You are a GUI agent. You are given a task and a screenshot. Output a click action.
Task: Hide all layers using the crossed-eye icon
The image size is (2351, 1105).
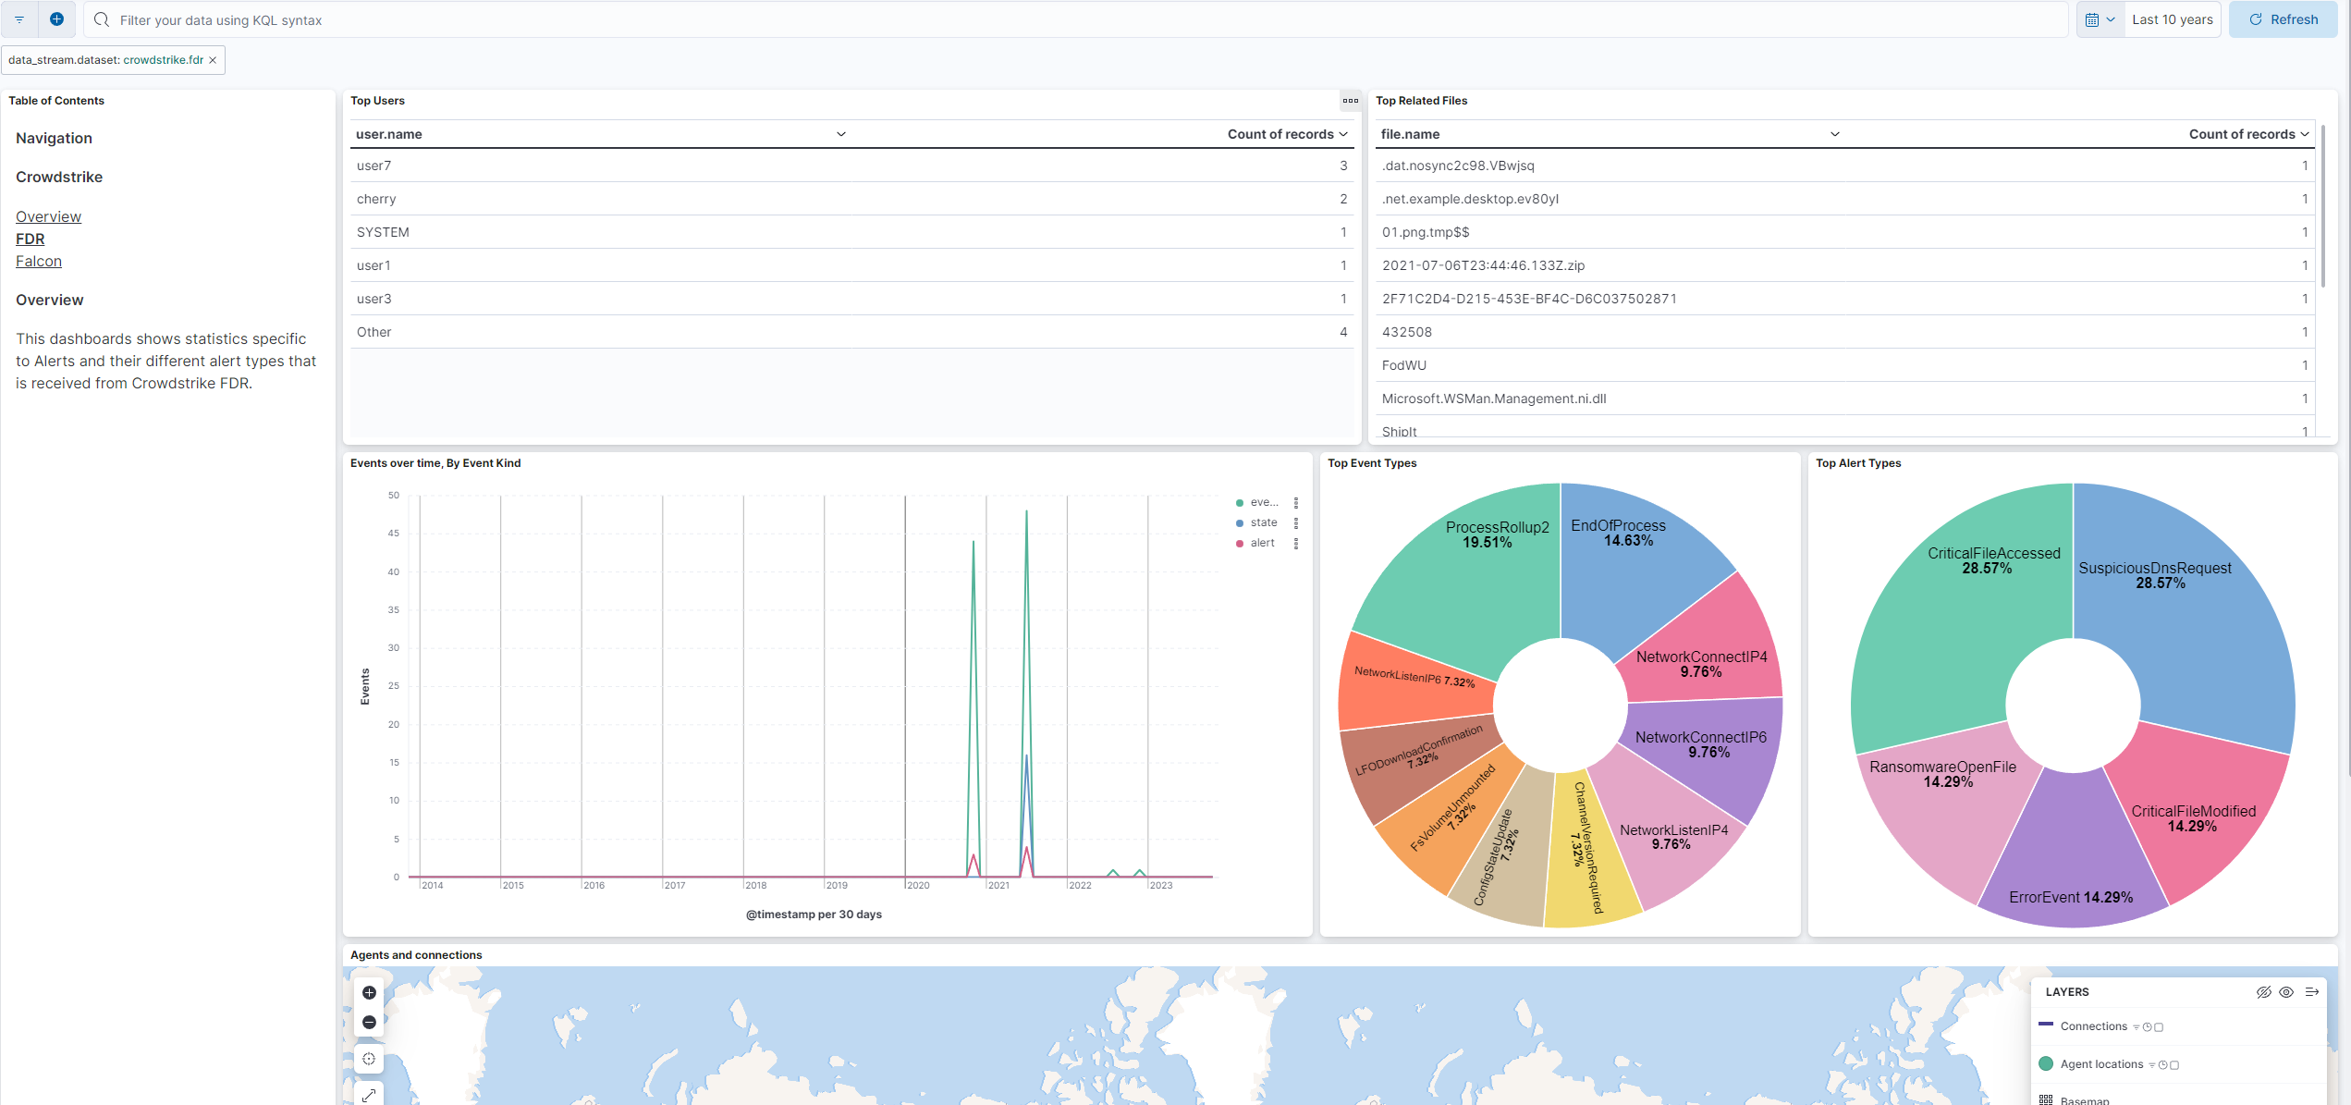coord(2264,992)
